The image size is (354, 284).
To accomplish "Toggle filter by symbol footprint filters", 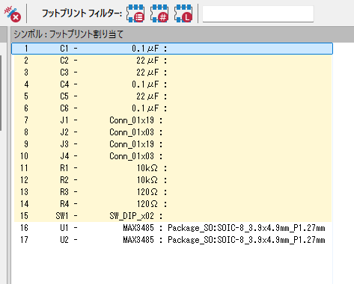I will click(x=135, y=13).
